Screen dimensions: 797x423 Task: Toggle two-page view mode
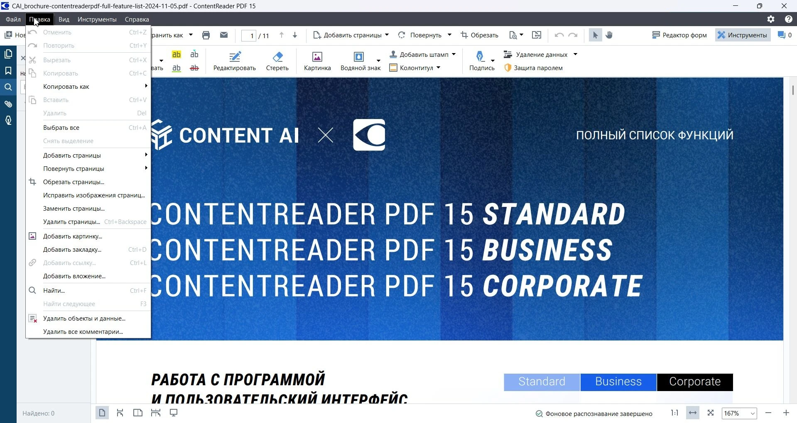[138, 413]
